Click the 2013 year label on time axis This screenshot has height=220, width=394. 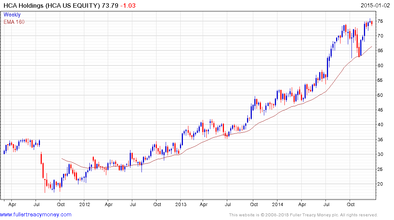point(181,204)
